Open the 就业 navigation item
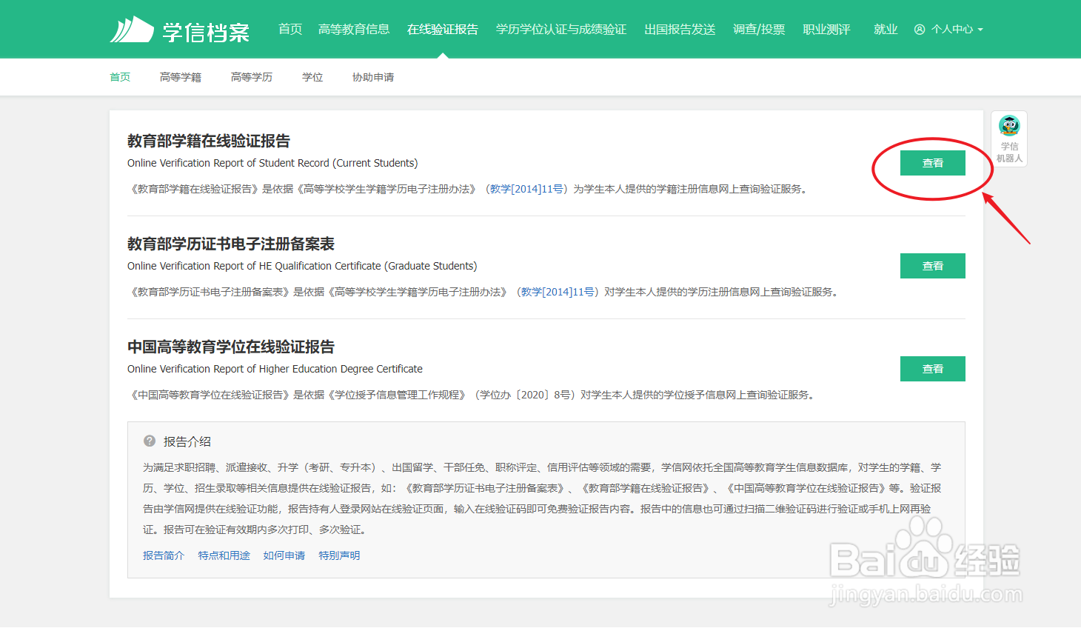 [x=886, y=29]
